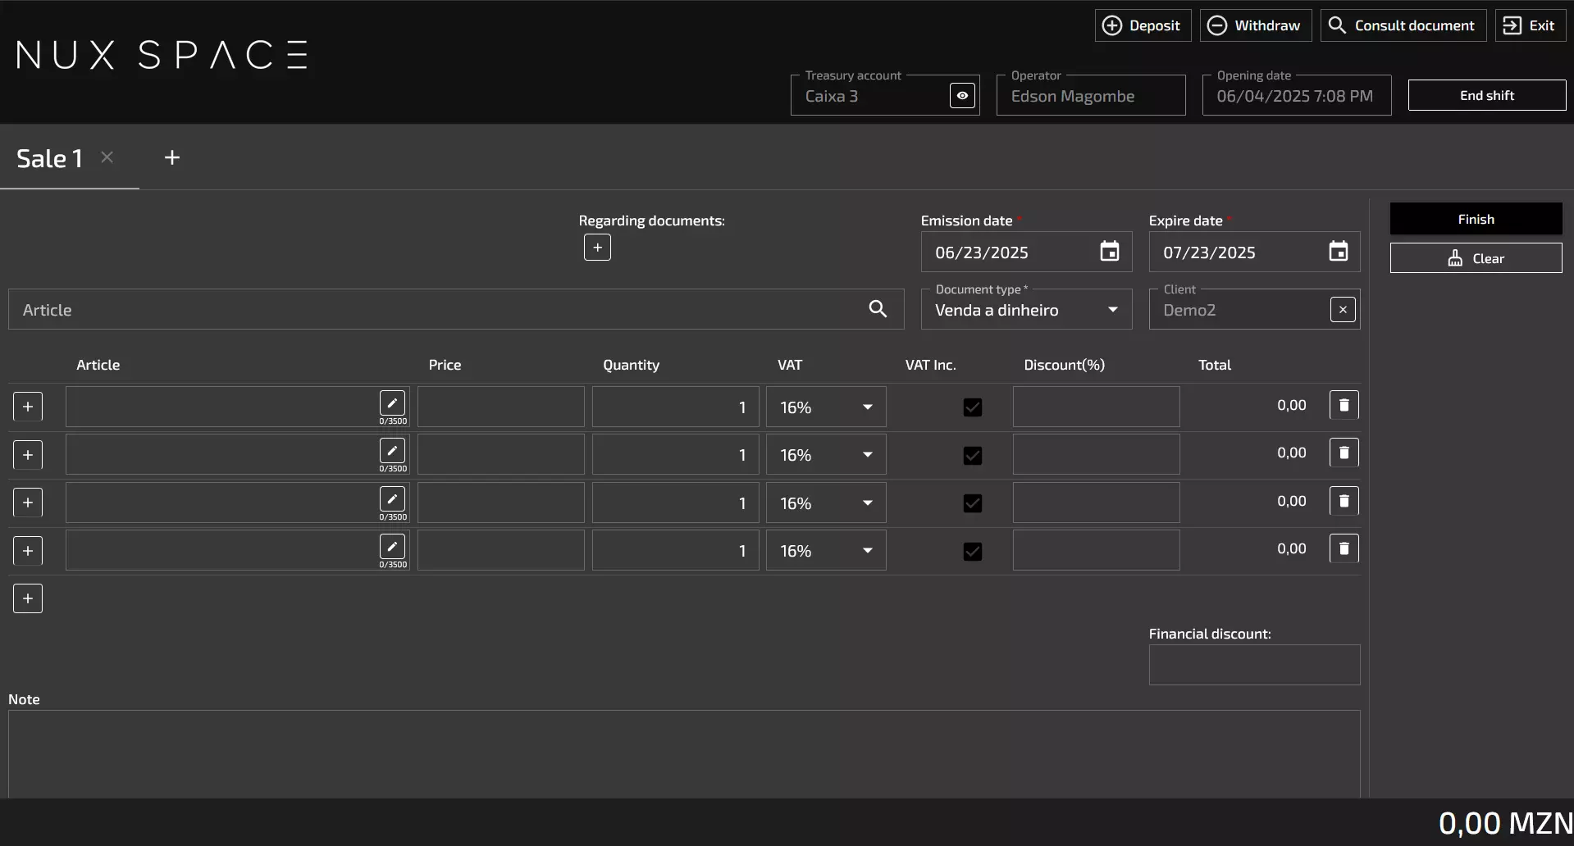1574x846 pixels.
Task: Delete the second article row
Action: click(x=1344, y=453)
